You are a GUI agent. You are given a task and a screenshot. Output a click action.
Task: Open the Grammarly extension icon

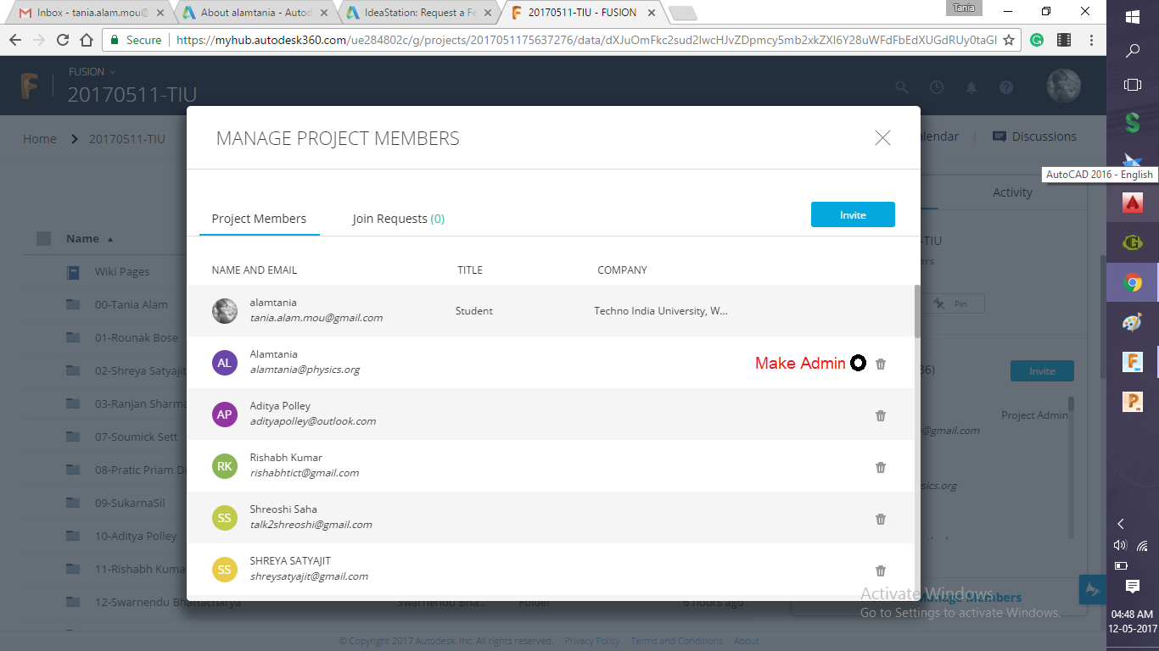pos(1036,39)
